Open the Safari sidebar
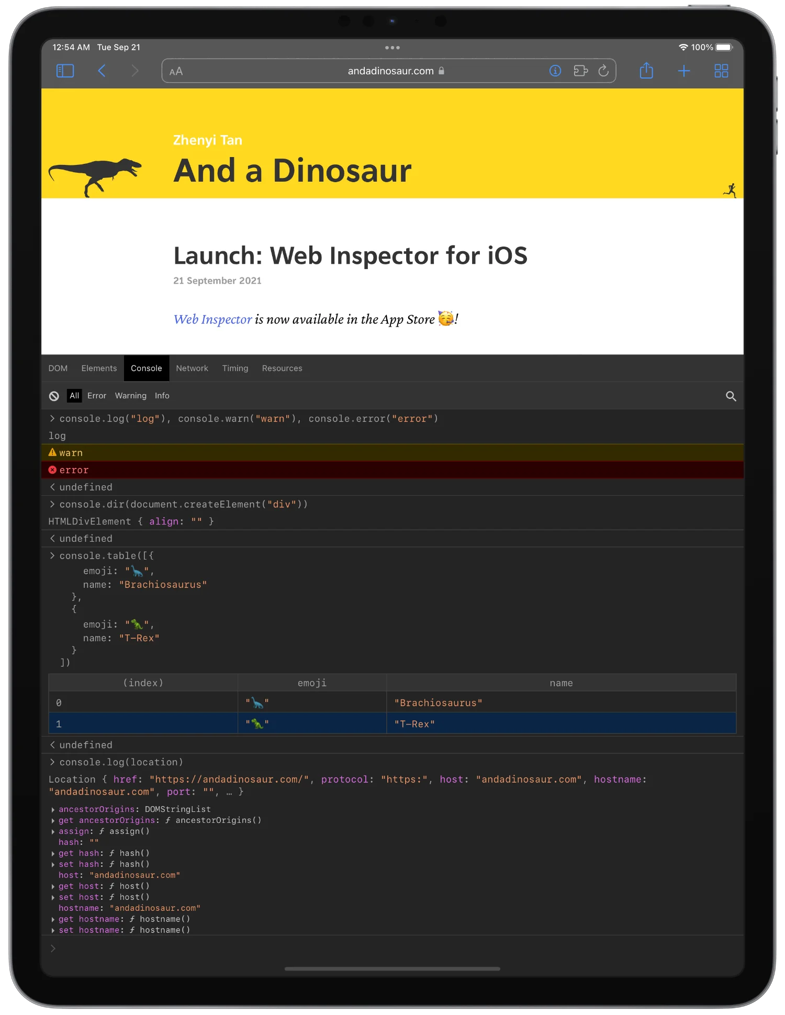Image resolution: width=785 pixels, height=1015 pixels. pos(65,71)
